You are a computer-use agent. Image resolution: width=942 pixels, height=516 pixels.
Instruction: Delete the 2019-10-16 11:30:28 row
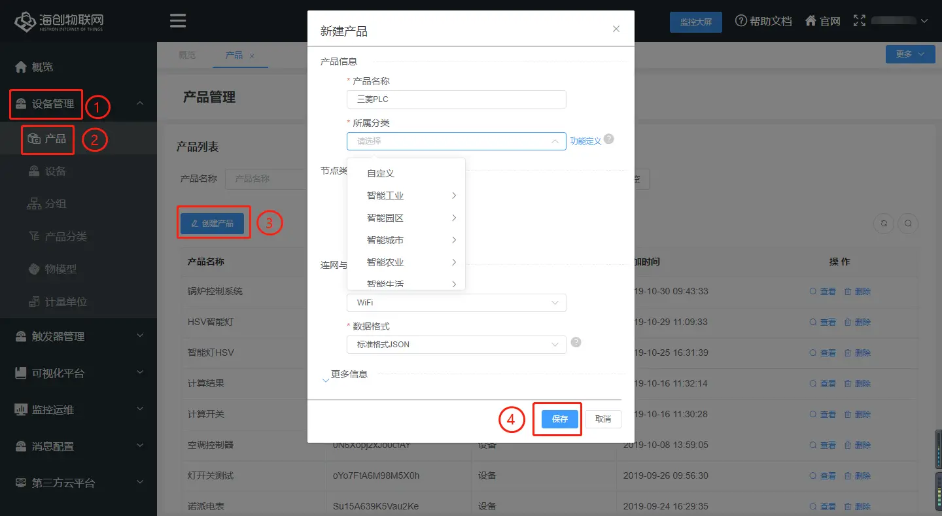[x=857, y=415]
